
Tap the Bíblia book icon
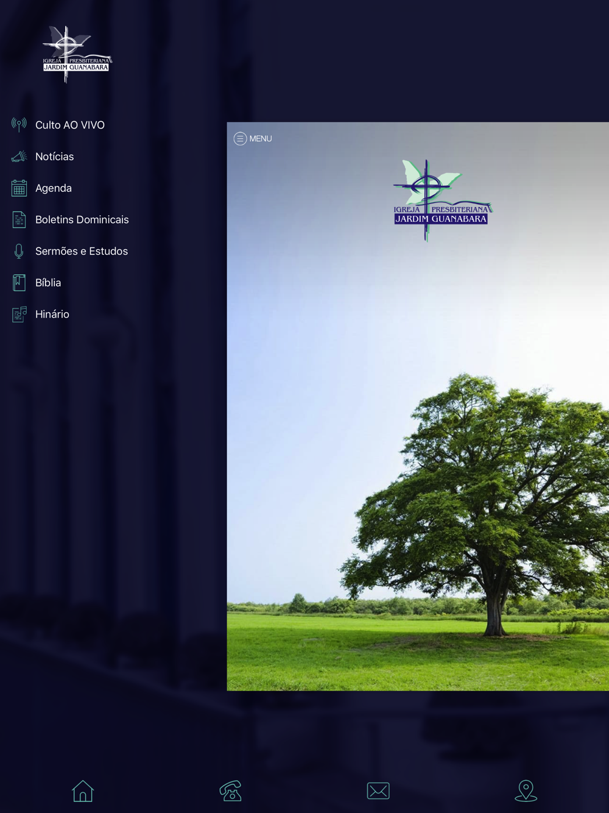pos(19,282)
